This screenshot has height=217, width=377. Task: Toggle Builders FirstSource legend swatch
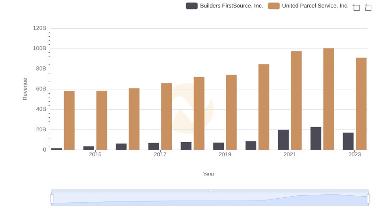tap(192, 6)
